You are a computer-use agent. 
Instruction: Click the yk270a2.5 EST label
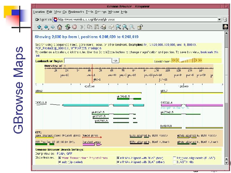(x=167, y=112)
